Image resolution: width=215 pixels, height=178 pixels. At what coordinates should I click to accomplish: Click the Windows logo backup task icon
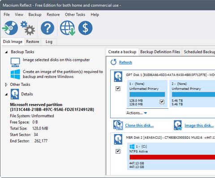(15, 74)
